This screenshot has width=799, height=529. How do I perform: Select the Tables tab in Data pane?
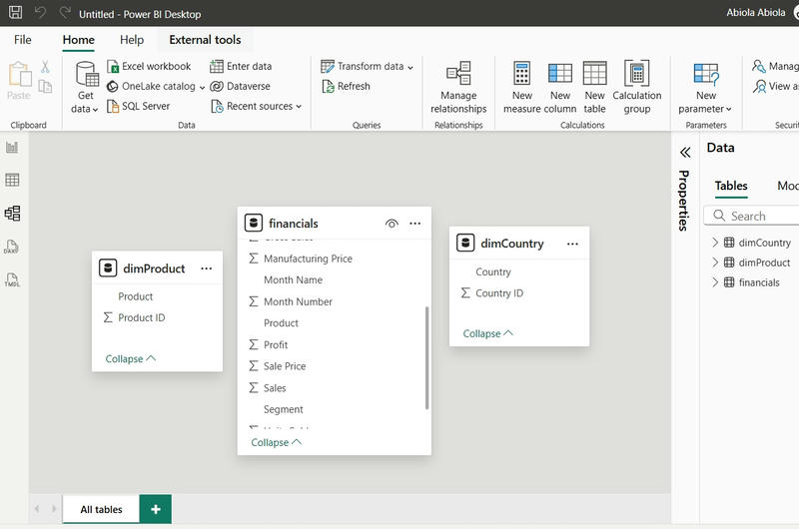click(731, 186)
